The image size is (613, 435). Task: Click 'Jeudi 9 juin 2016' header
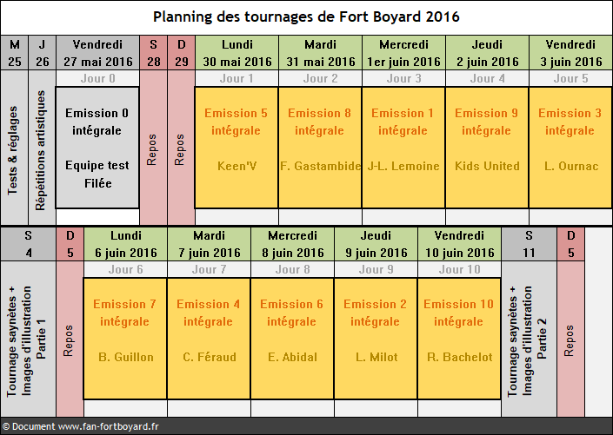tap(376, 244)
